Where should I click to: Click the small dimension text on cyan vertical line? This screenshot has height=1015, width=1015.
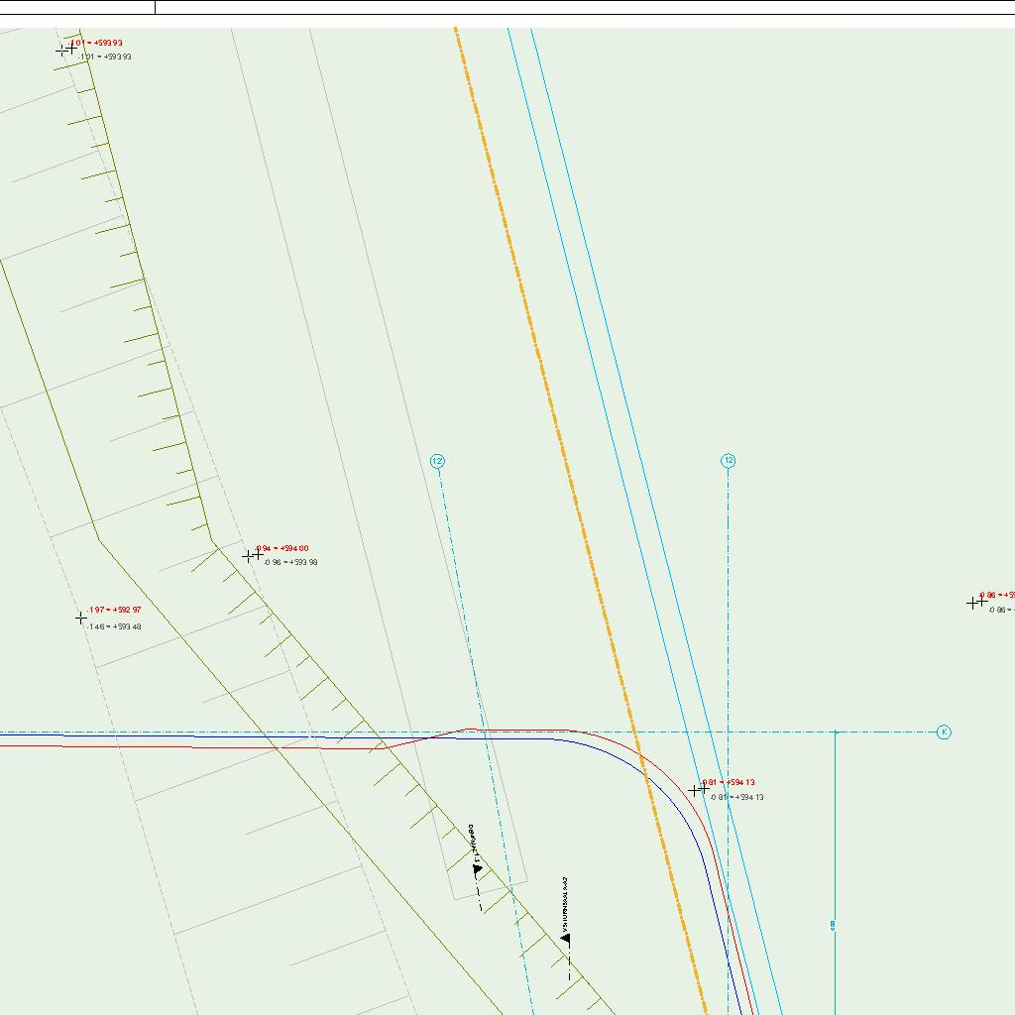833,926
